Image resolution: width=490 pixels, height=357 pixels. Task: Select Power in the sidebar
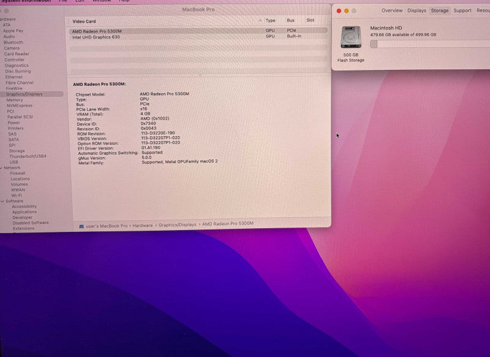click(x=13, y=123)
